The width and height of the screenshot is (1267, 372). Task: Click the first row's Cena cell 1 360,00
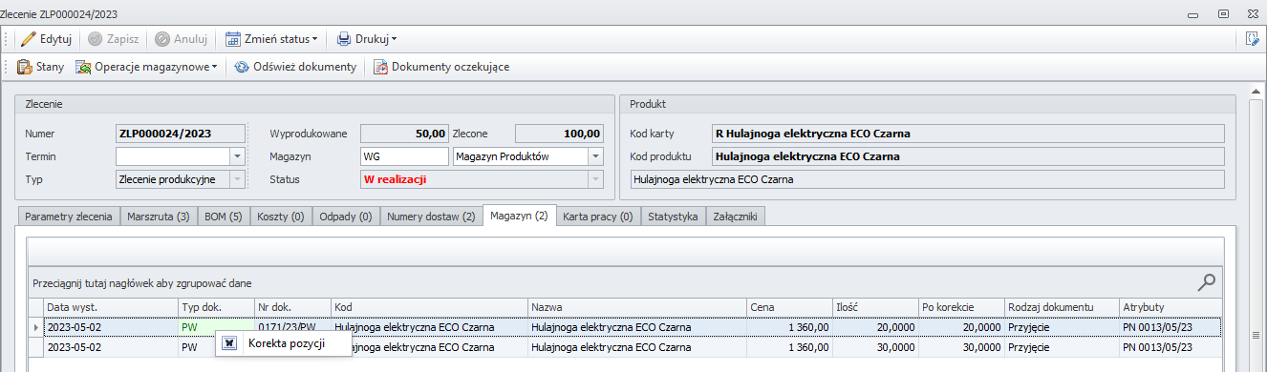click(x=789, y=327)
